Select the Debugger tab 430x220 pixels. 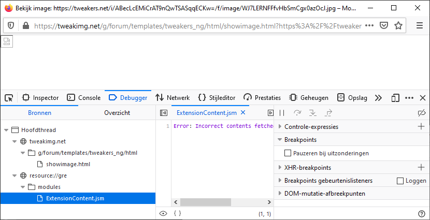click(x=128, y=98)
